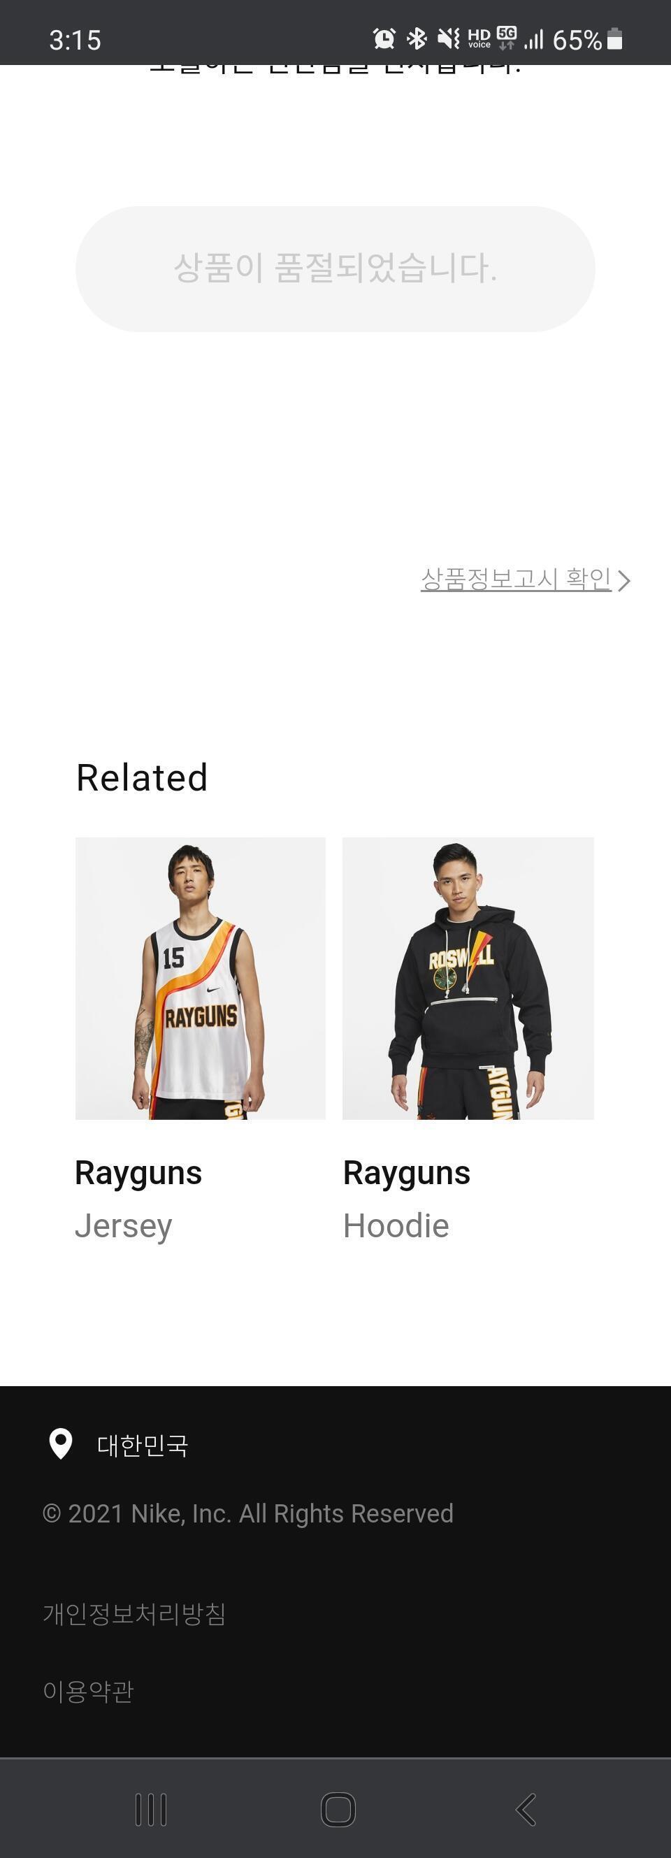Open the Rayguns Hoodie product image

tap(468, 978)
